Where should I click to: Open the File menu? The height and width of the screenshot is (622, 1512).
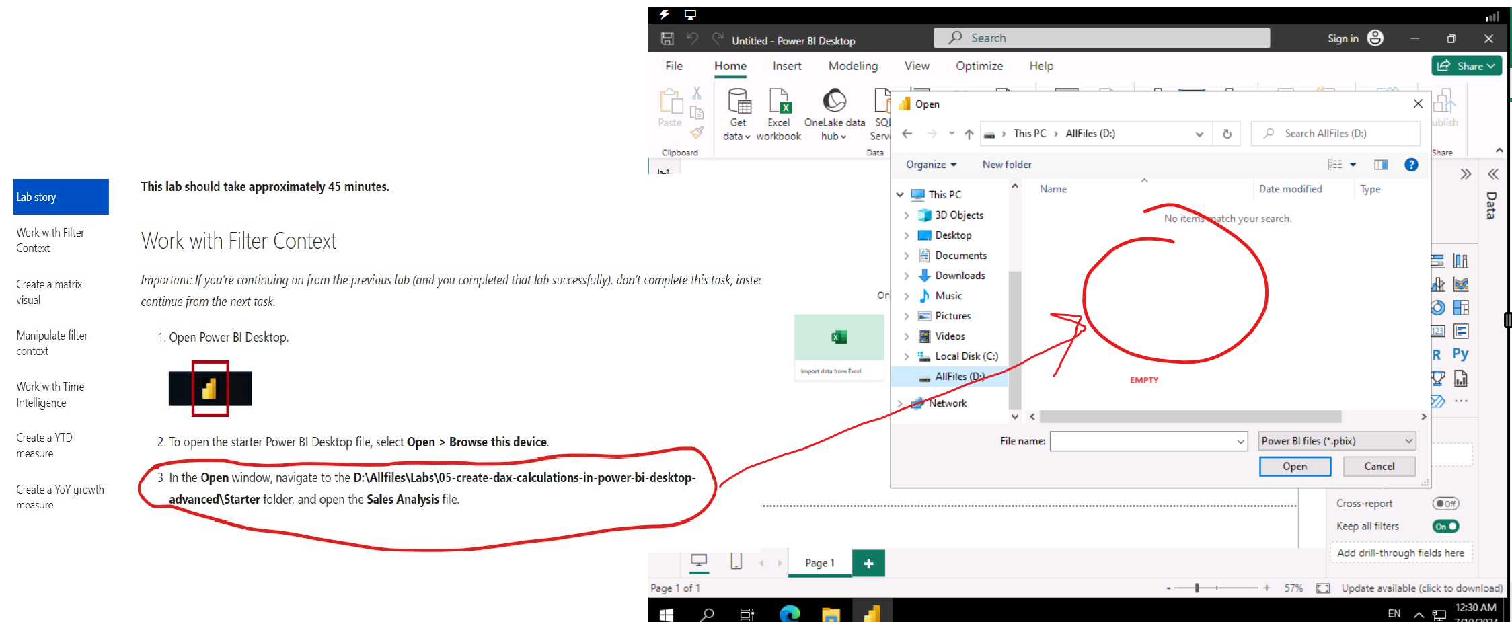[x=674, y=66]
